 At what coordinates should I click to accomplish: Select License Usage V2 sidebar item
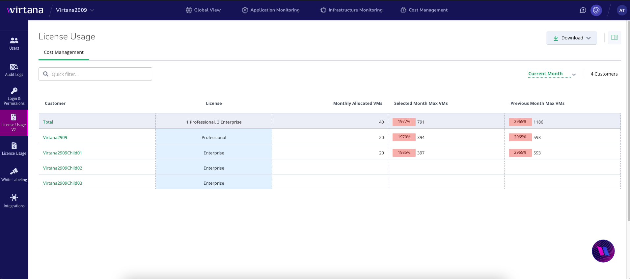[x=14, y=123]
